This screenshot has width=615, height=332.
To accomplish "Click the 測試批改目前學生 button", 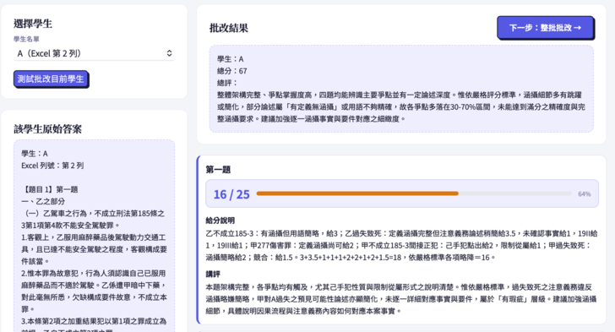I will click(x=51, y=79).
